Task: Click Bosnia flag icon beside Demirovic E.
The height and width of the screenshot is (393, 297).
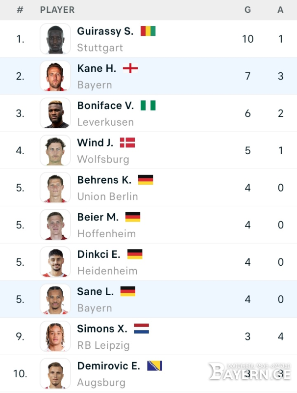Action: coord(154,365)
